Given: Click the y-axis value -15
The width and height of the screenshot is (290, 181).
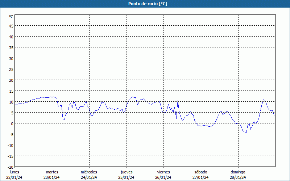Looking at the screenshot, I should coord(11,156).
